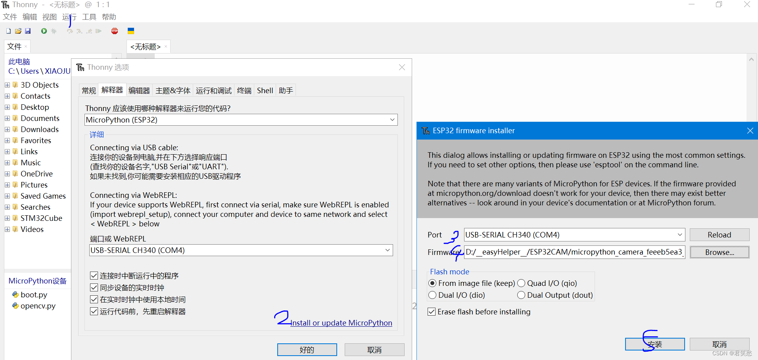
Task: Click the Music folder icon
Action: click(15, 163)
